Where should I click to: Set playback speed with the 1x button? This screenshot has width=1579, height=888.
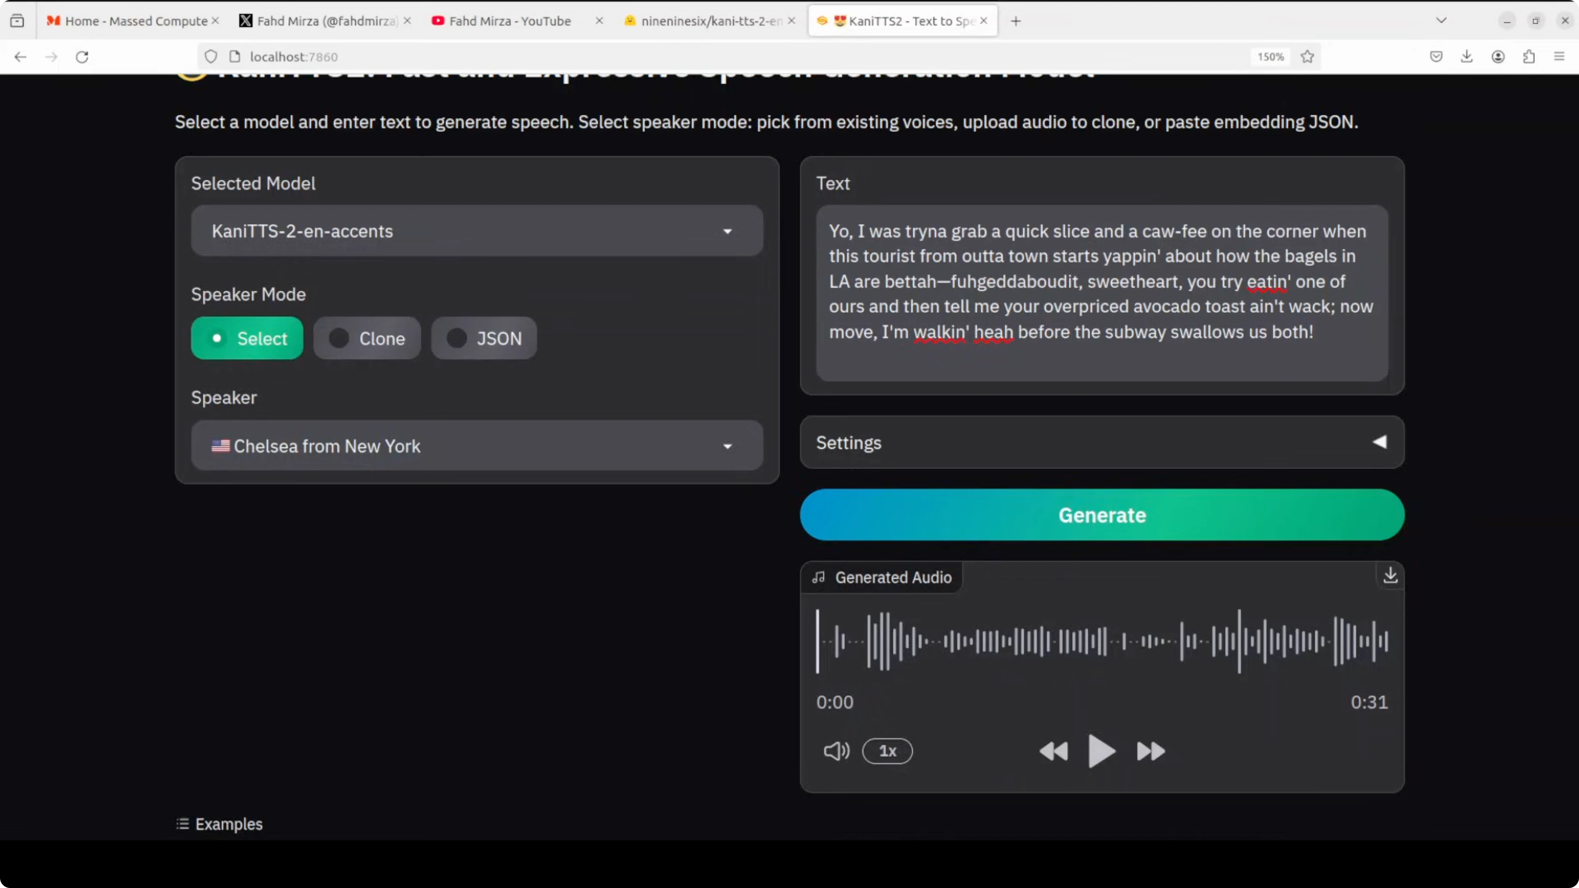[888, 752]
